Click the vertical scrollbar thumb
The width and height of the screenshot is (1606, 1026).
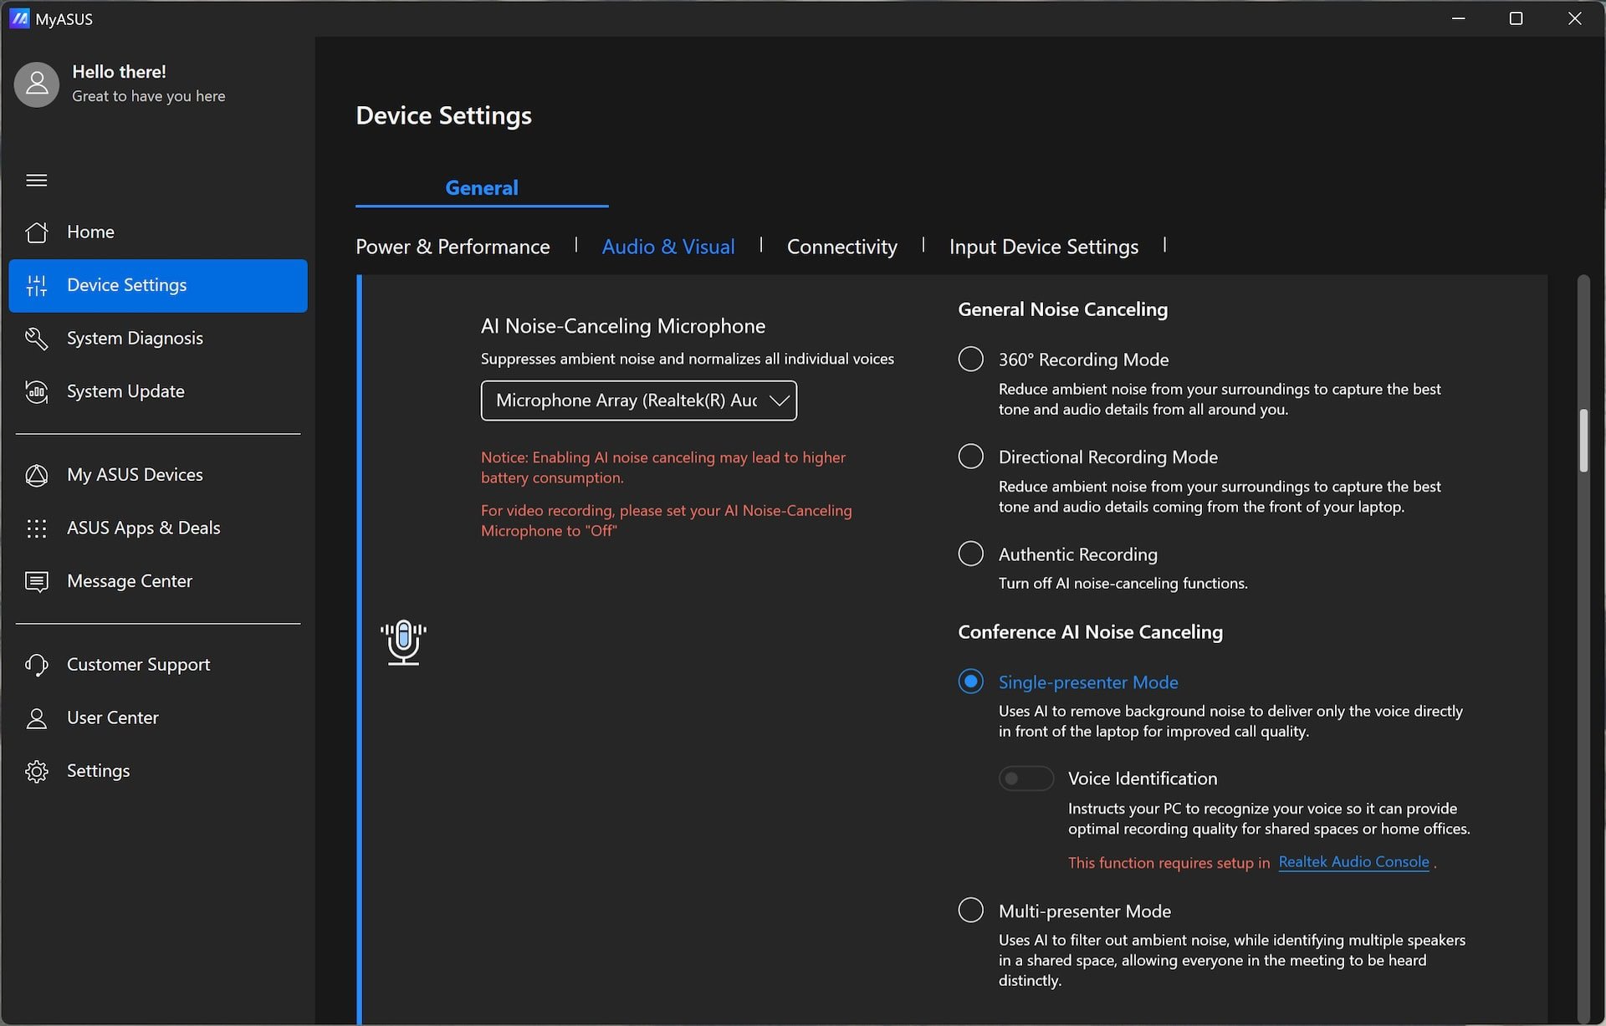[1583, 441]
